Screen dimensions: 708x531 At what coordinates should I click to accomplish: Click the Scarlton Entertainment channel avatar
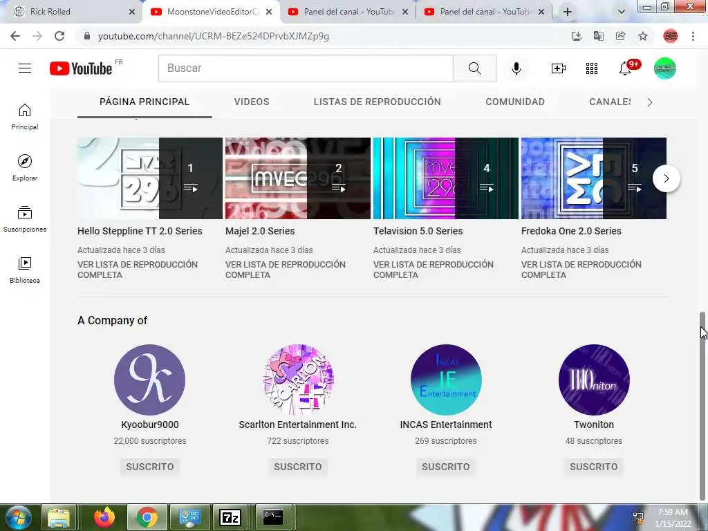click(x=298, y=380)
